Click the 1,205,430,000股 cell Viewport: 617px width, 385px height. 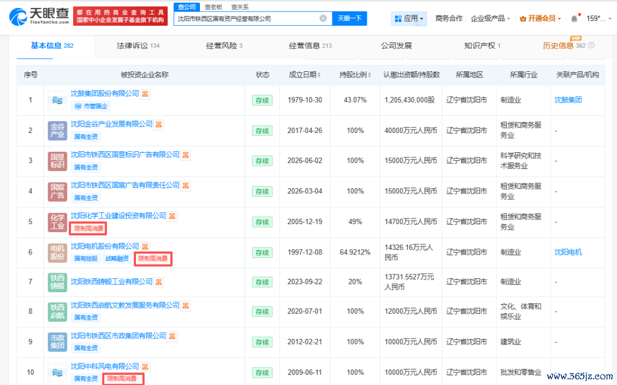(x=410, y=100)
